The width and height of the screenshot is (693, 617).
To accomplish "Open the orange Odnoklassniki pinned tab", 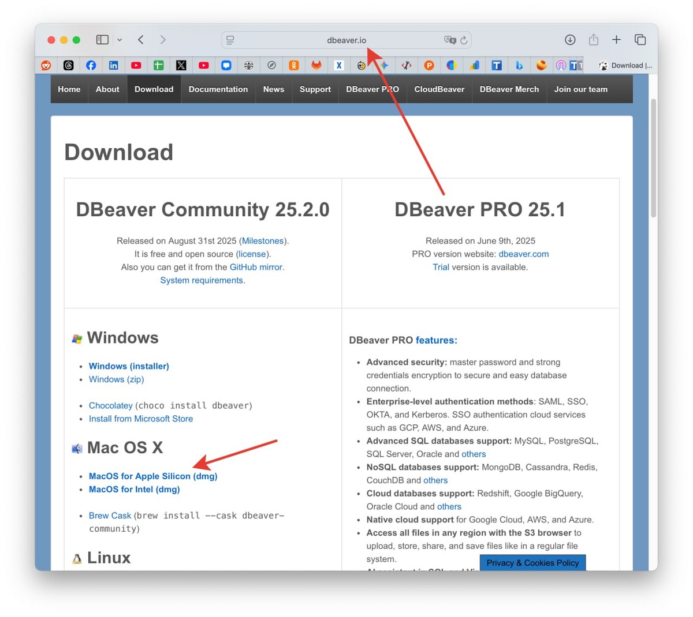I will point(294,65).
